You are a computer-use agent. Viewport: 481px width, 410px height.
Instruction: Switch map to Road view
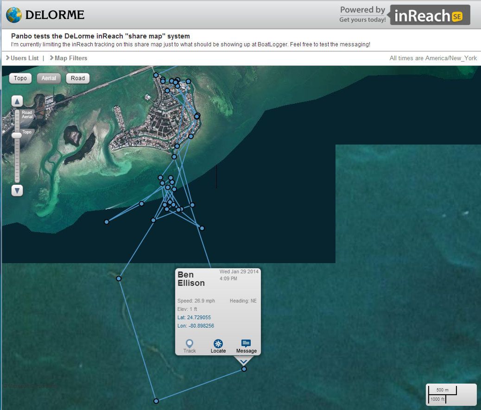pyautogui.click(x=77, y=78)
